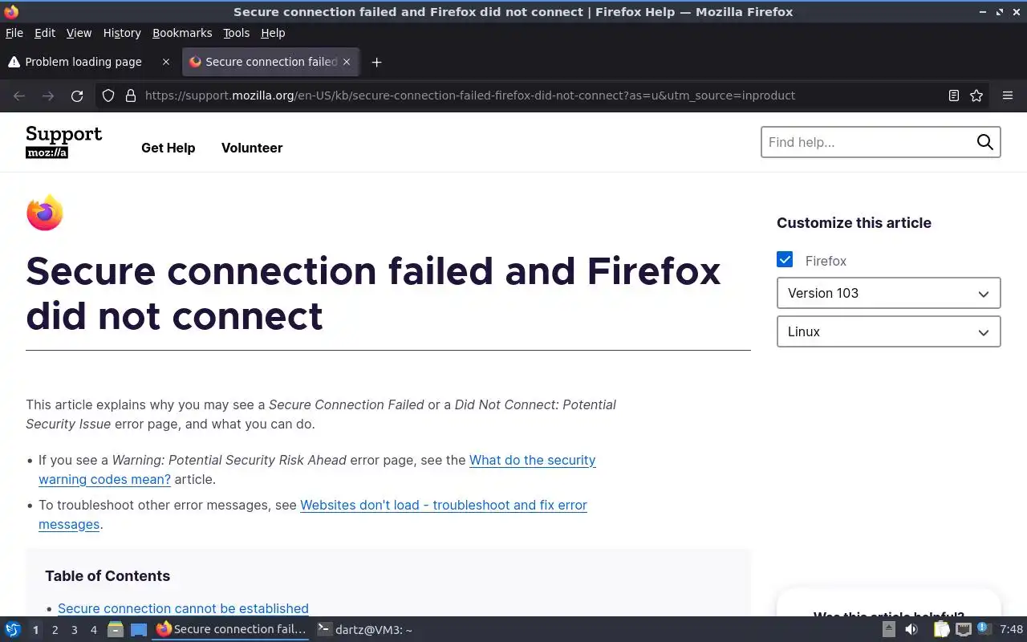Image resolution: width=1027 pixels, height=642 pixels.
Task: Open the Linux platform dropdown
Action: point(888,331)
